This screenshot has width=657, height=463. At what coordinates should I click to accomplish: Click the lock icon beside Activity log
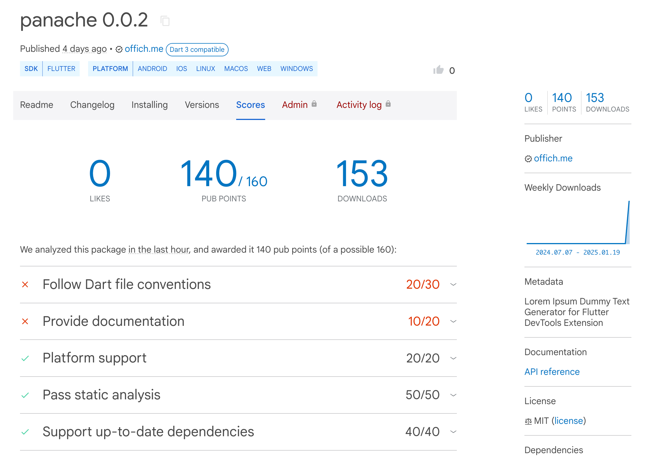tap(388, 104)
